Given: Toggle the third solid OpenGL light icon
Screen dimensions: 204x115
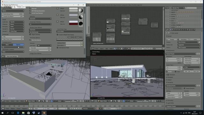Looking at the screenshot, I should tap(57, 21).
